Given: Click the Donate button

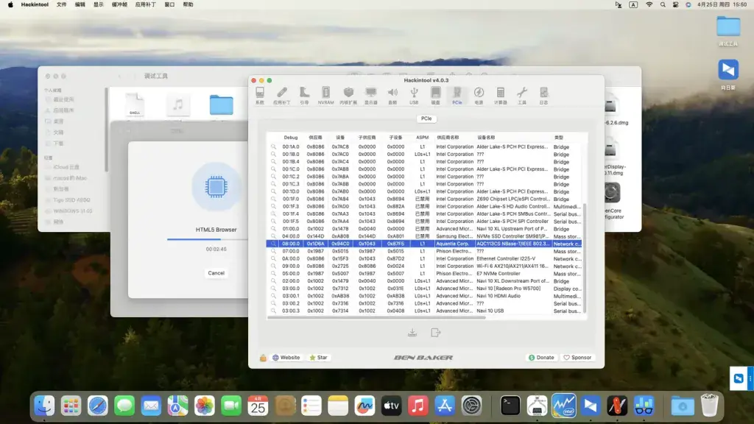Looking at the screenshot, I should (541, 358).
